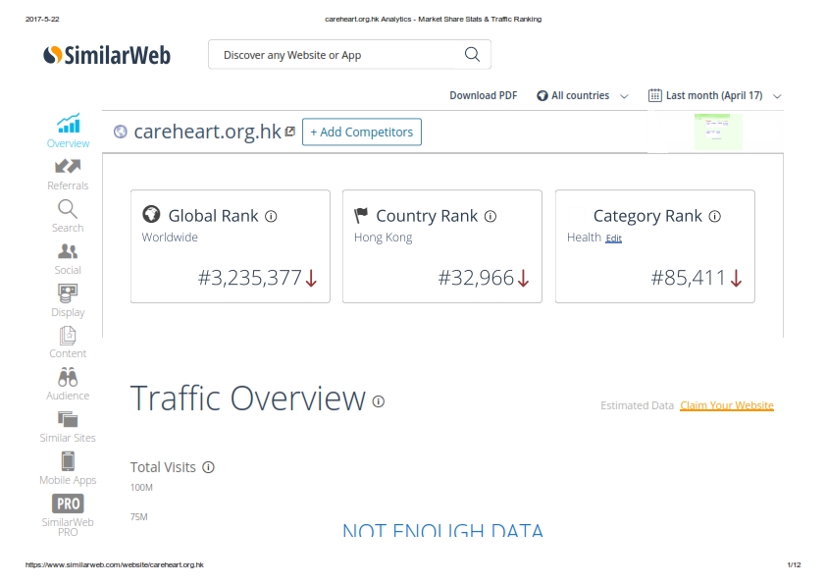Edit the Health category

614,239
